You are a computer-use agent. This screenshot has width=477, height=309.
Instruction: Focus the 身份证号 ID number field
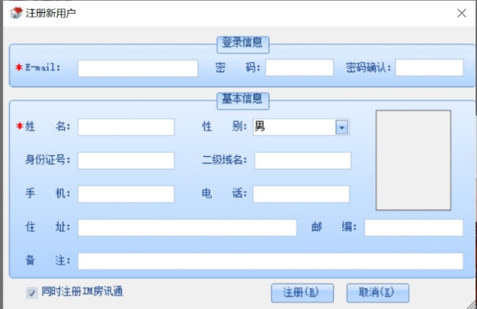126,160
